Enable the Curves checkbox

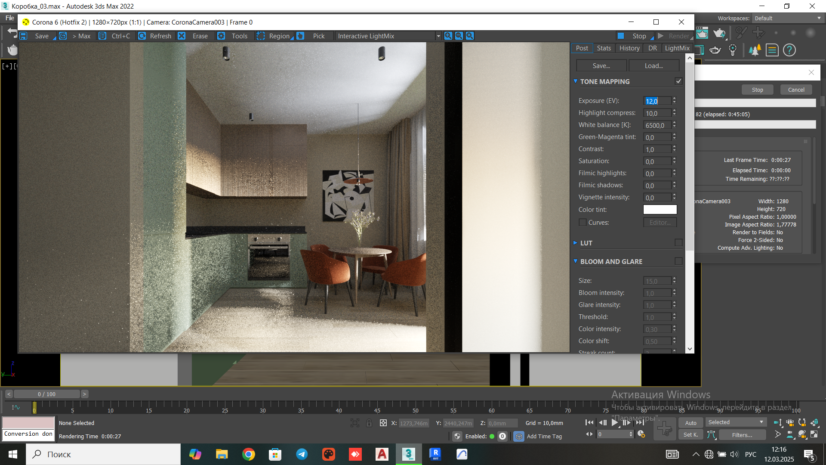[583, 223]
